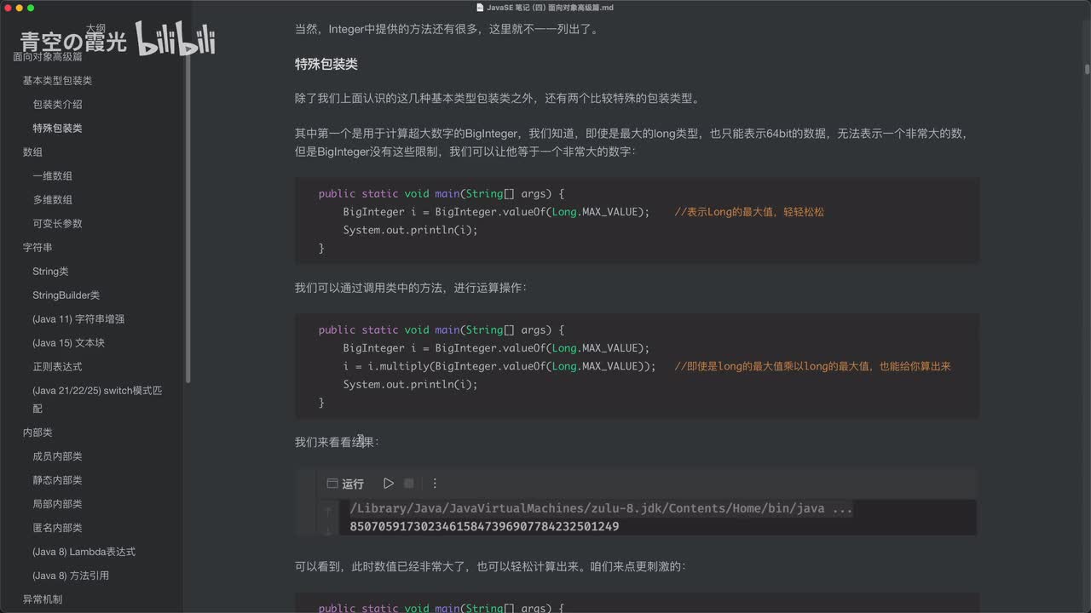Viewport: 1091px width, 613px height.
Task: Select String类 in the outline
Action: [50, 272]
